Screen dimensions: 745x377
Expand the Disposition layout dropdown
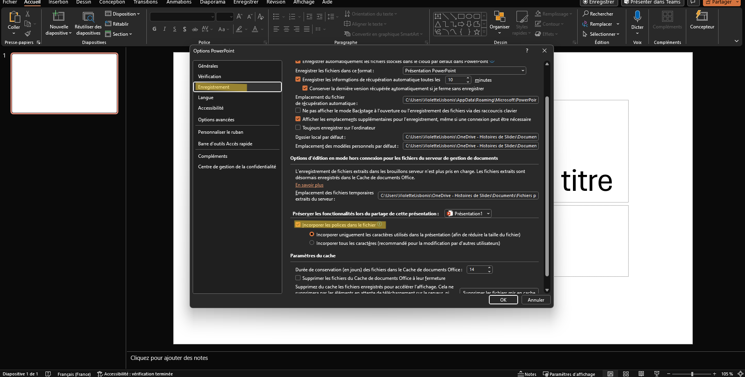point(122,14)
